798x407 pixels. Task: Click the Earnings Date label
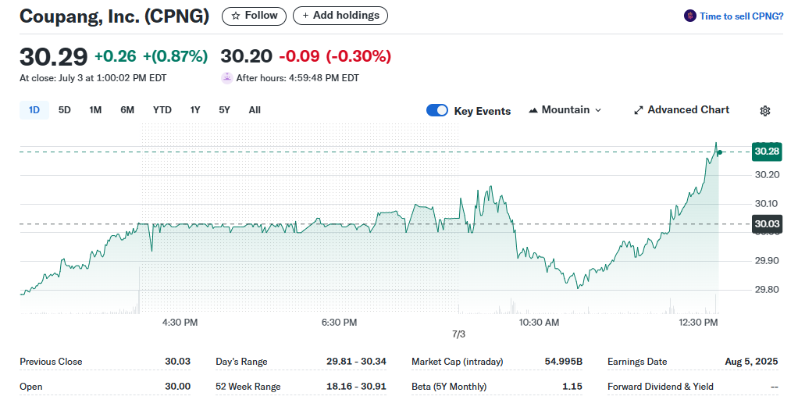click(637, 362)
